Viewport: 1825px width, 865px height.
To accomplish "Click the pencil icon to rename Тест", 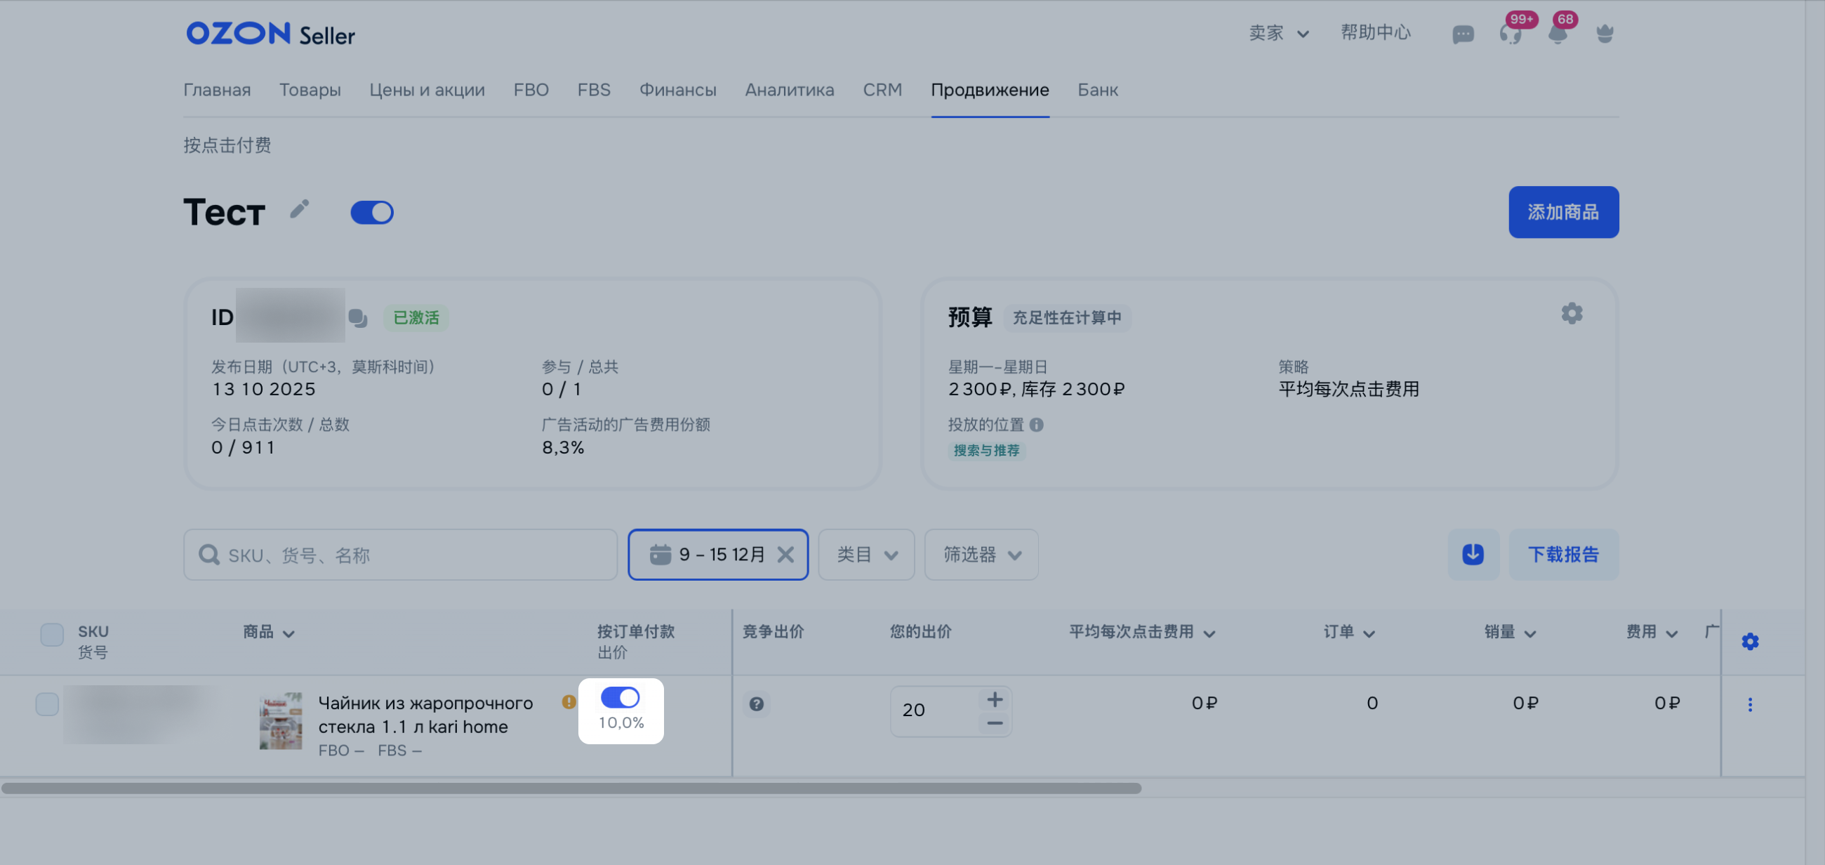I will (300, 209).
